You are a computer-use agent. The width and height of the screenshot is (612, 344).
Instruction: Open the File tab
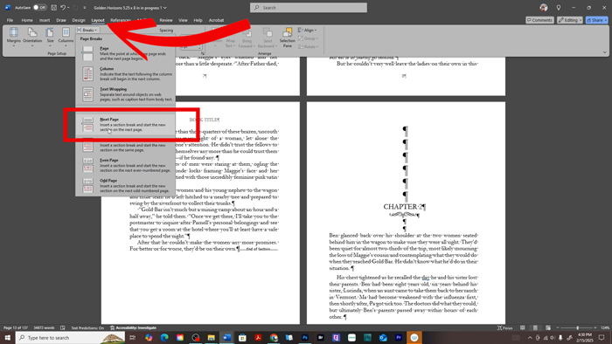click(x=10, y=20)
